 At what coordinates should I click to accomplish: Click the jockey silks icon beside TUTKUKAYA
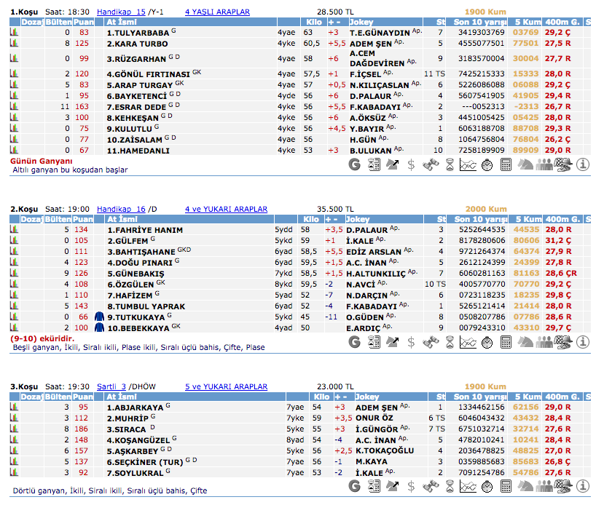pyautogui.click(x=100, y=317)
